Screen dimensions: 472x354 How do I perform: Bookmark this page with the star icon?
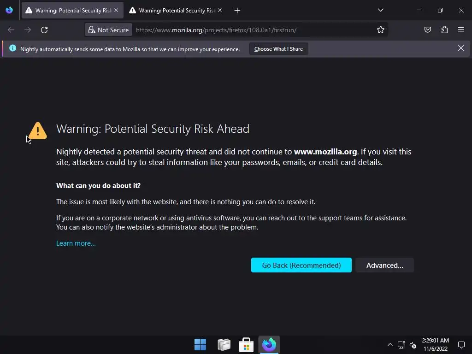[380, 30]
